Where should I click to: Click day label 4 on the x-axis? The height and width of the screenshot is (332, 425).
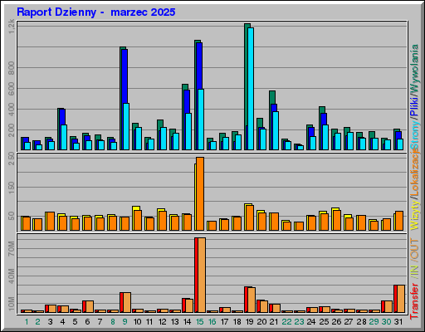[x=62, y=322]
